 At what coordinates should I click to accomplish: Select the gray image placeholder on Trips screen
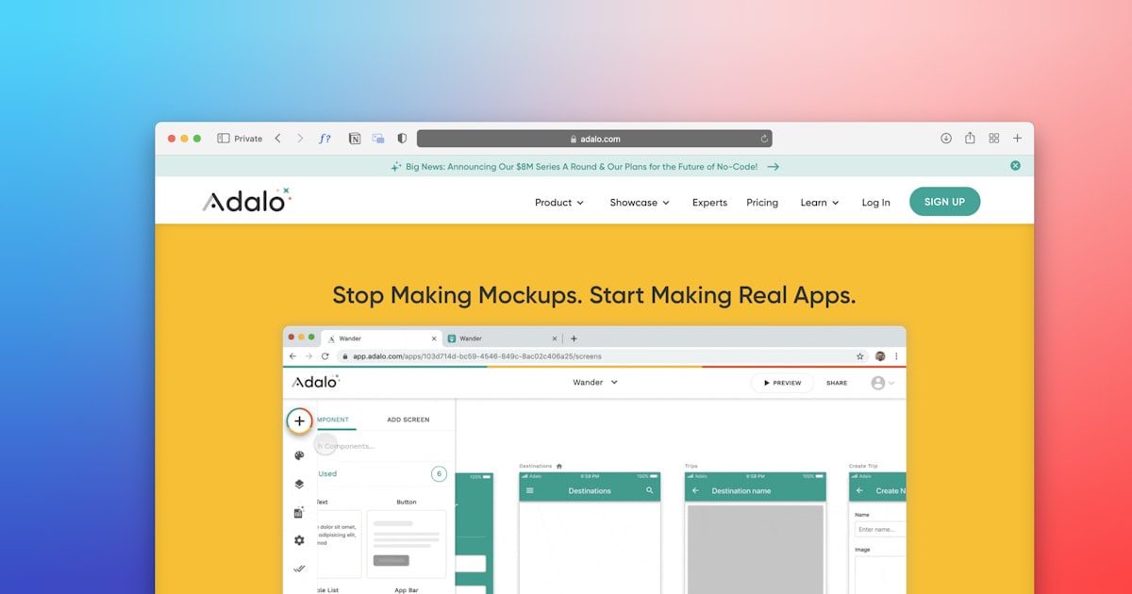click(x=755, y=550)
